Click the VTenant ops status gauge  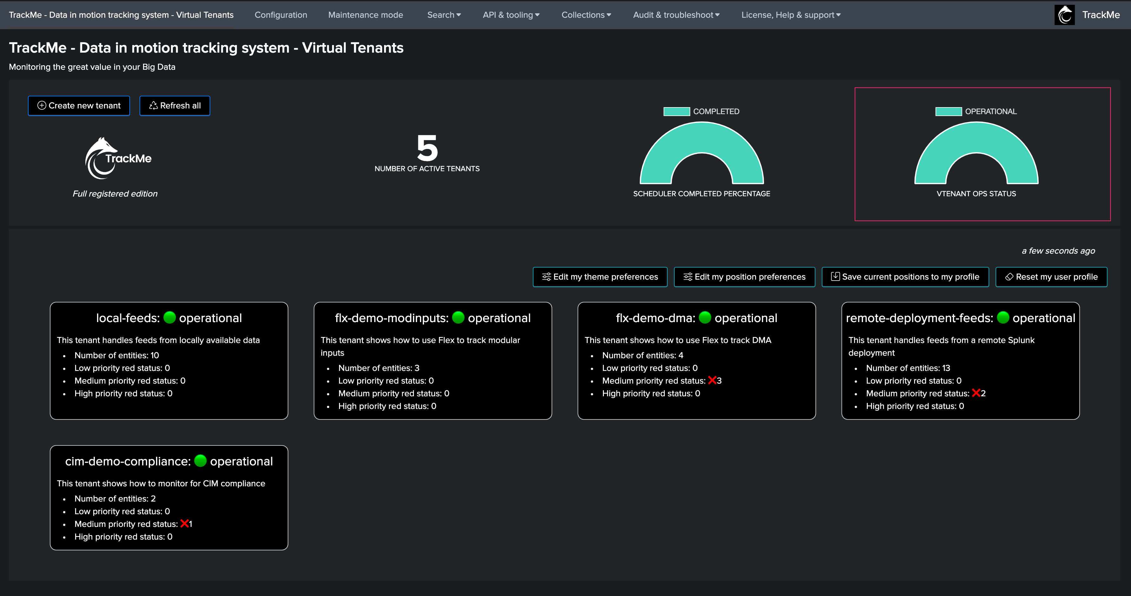coord(976,153)
